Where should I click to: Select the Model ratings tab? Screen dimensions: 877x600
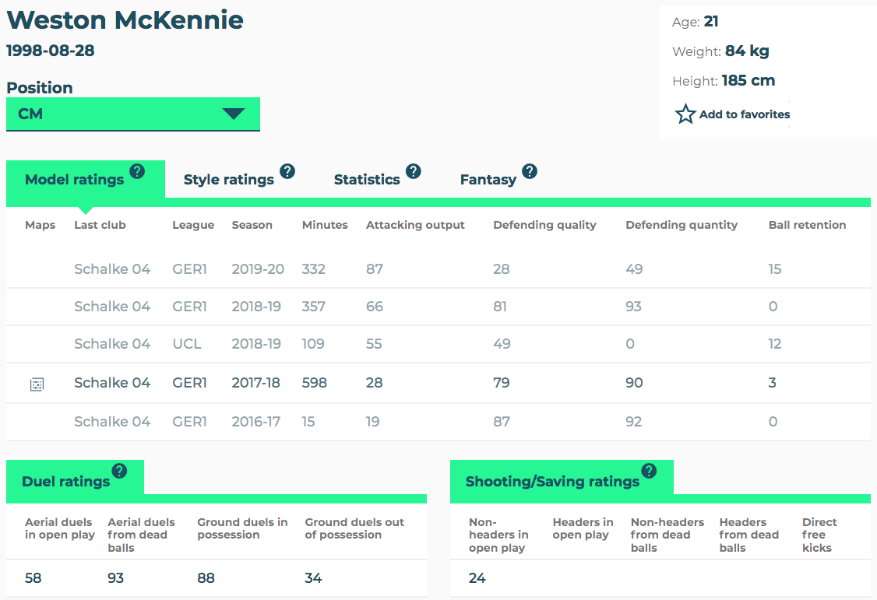pyautogui.click(x=74, y=179)
